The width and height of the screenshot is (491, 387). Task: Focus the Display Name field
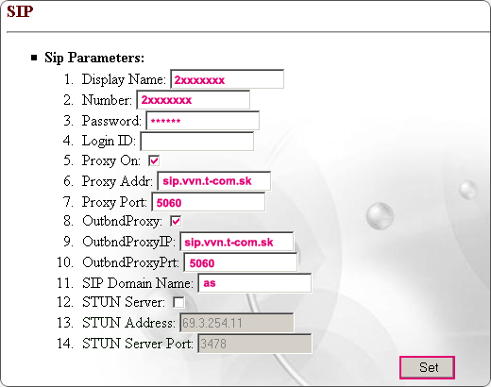228,79
